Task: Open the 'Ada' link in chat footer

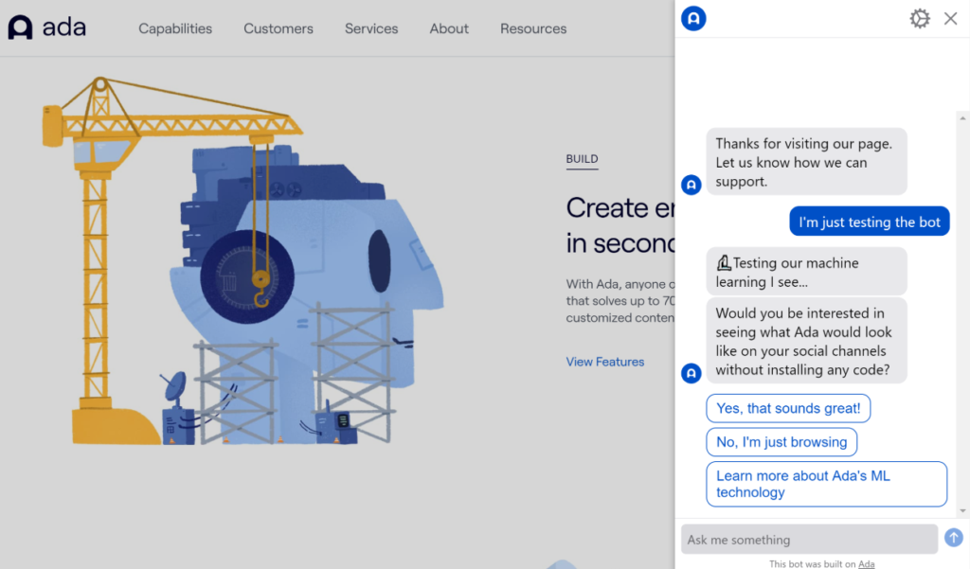Action: point(866,564)
